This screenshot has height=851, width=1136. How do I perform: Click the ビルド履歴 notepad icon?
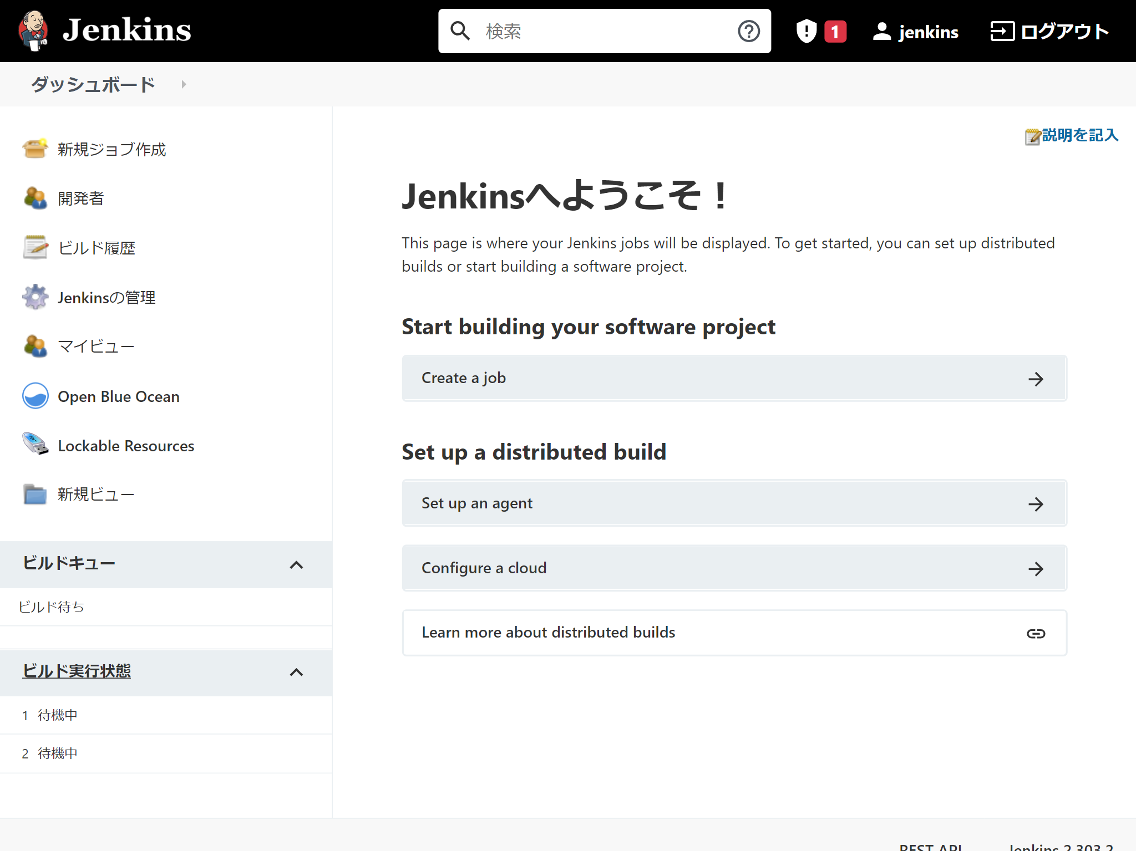tap(35, 247)
